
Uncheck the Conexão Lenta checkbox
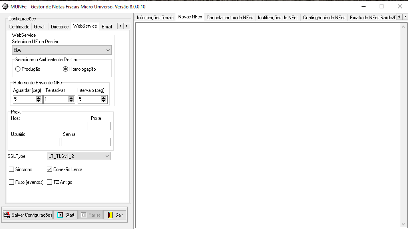click(x=50, y=169)
